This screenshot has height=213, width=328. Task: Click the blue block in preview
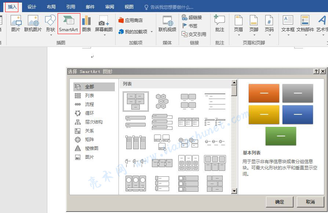click(x=298, y=114)
